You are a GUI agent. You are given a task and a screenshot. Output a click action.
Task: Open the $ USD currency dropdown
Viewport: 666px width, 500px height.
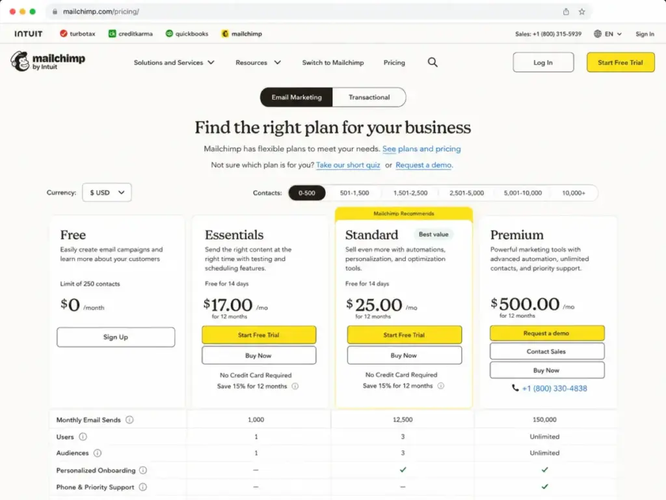[x=107, y=192]
